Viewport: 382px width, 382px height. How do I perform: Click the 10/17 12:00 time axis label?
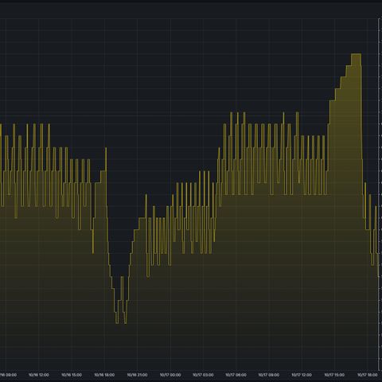pyautogui.click(x=302, y=375)
